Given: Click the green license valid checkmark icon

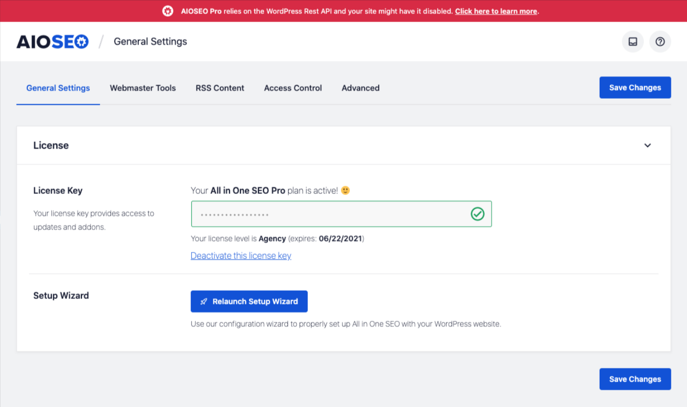Looking at the screenshot, I should [x=477, y=214].
